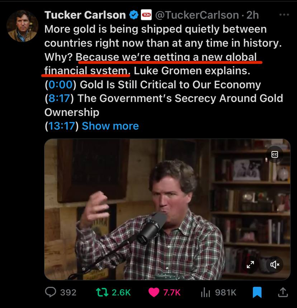This screenshot has height=308, width=297.
Task: Play the embedded video thumbnail
Action: (167, 209)
